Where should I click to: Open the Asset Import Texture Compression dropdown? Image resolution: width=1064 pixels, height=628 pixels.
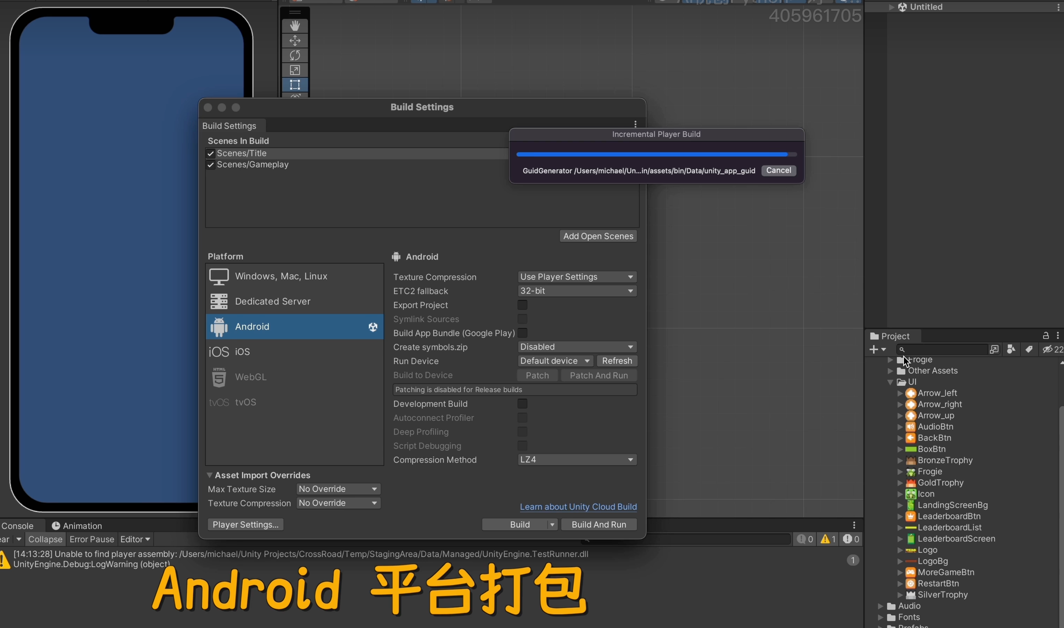click(338, 503)
